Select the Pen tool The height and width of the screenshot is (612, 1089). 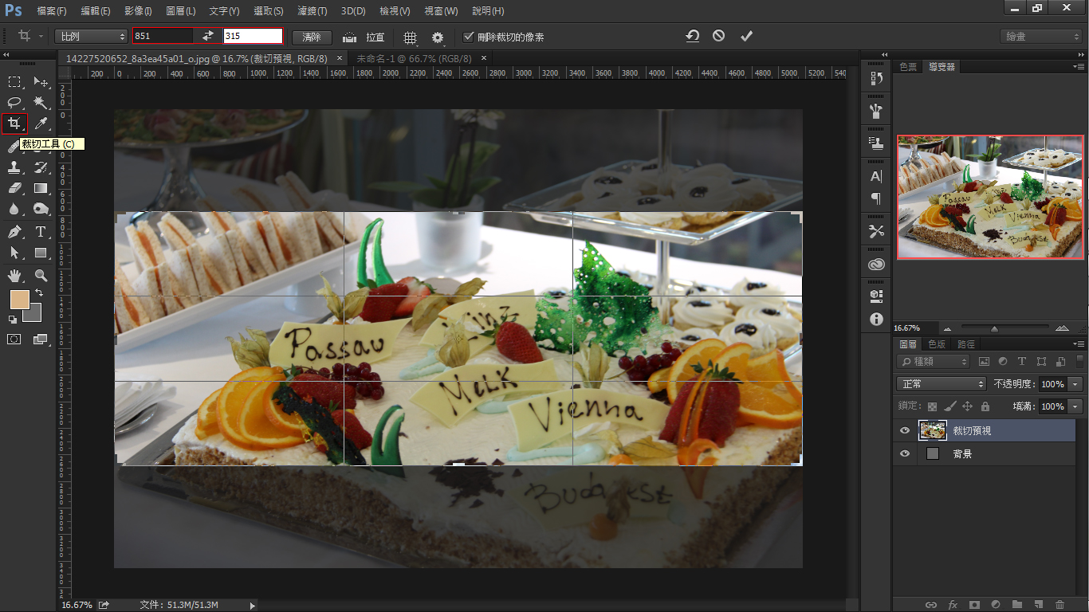(14, 232)
